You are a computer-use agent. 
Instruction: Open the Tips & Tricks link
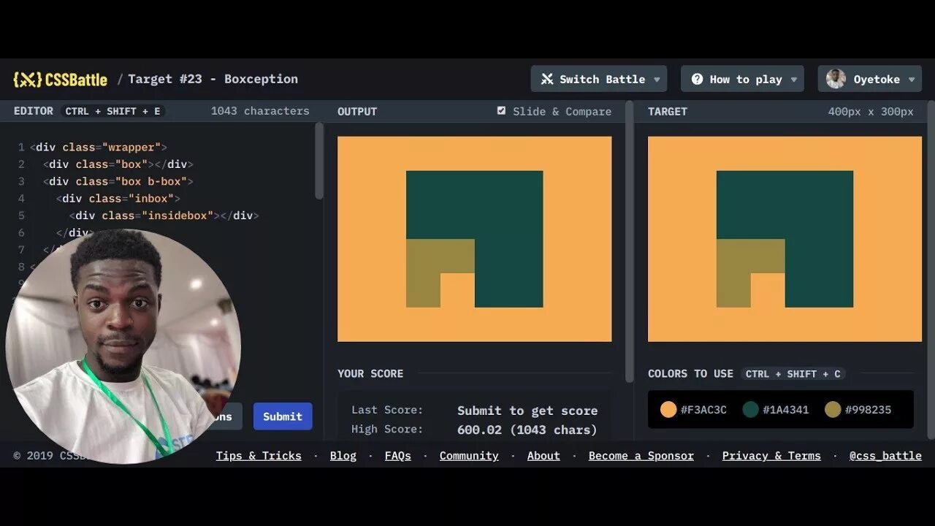(x=259, y=455)
